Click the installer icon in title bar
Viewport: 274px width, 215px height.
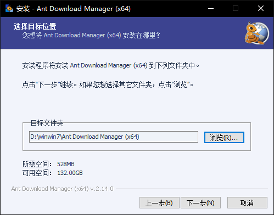click(9, 8)
